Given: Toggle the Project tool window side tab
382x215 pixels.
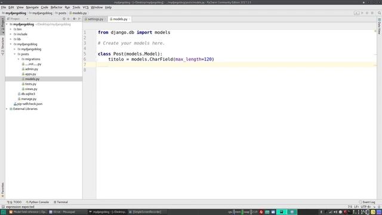Looking at the screenshot, I should pos(2,26).
